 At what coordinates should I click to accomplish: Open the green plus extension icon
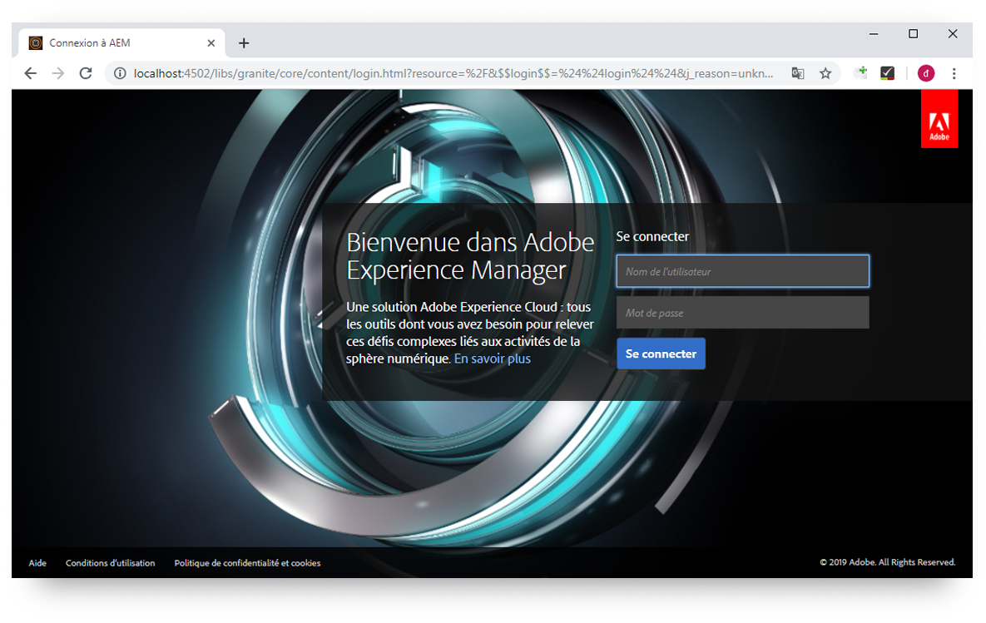click(x=861, y=73)
